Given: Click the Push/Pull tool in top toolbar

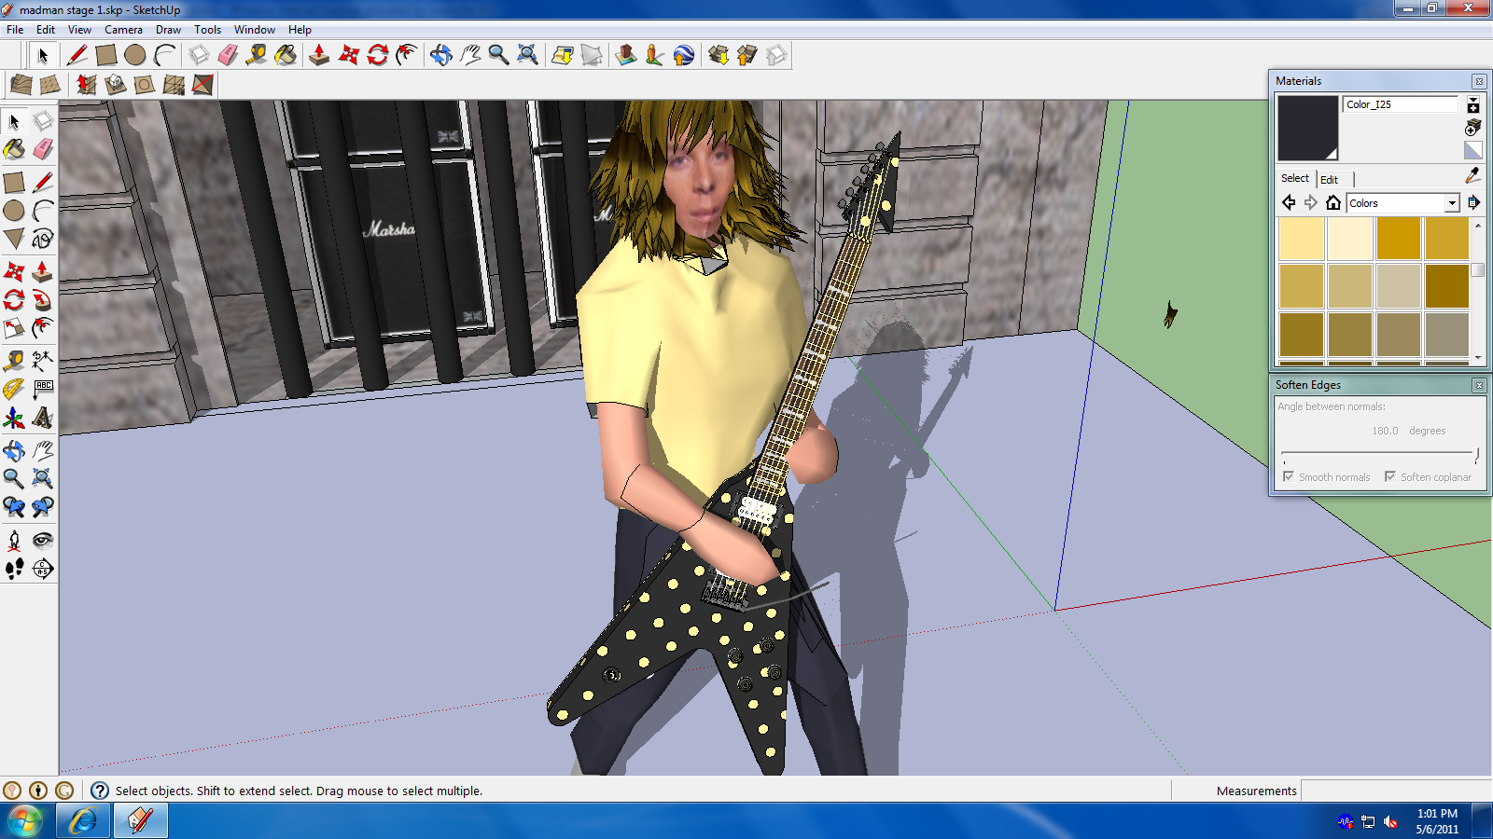Looking at the screenshot, I should pos(319,56).
